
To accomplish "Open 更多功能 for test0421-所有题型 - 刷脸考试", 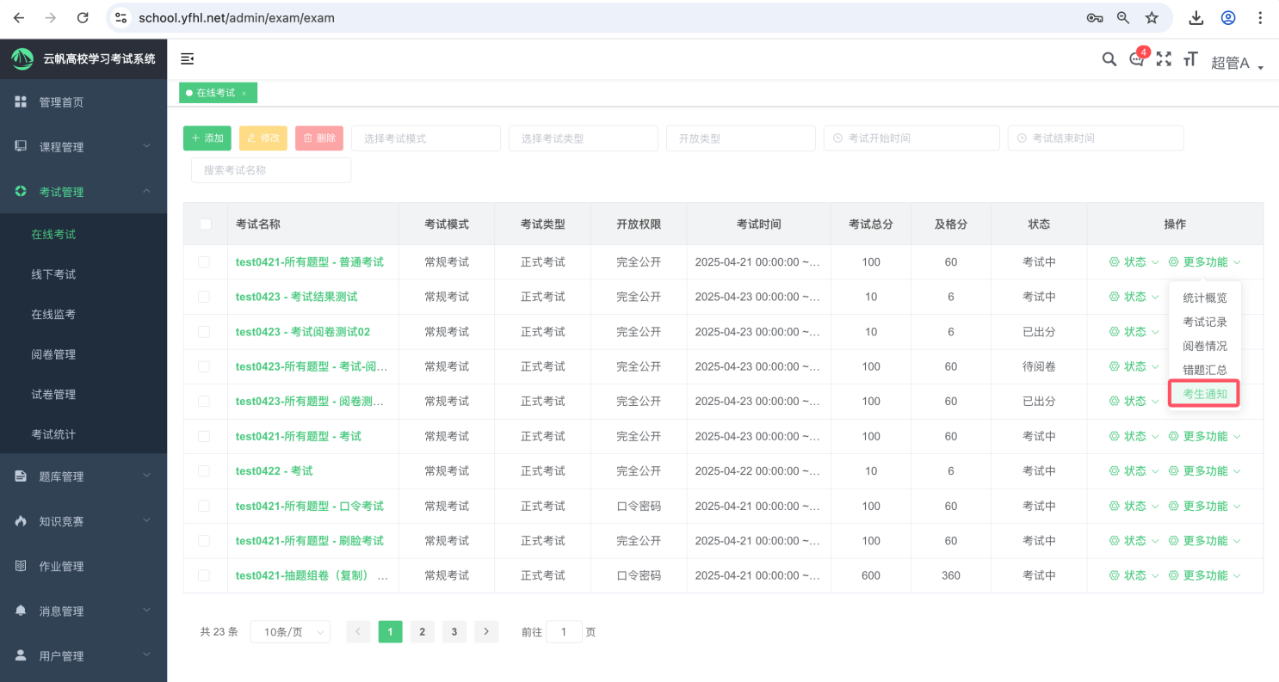I will (x=1205, y=541).
